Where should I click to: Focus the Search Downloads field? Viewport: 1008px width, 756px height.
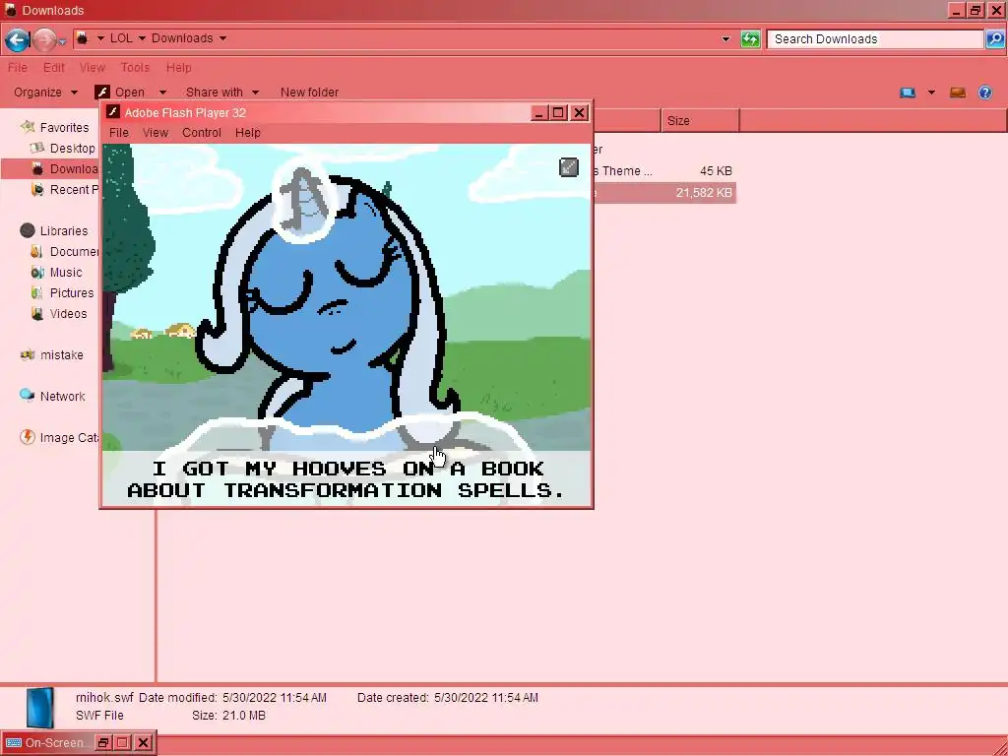click(875, 39)
